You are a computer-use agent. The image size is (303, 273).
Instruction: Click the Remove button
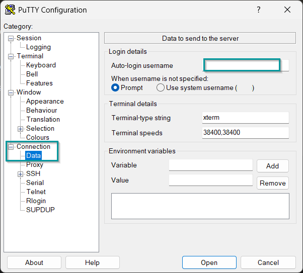[272, 183]
